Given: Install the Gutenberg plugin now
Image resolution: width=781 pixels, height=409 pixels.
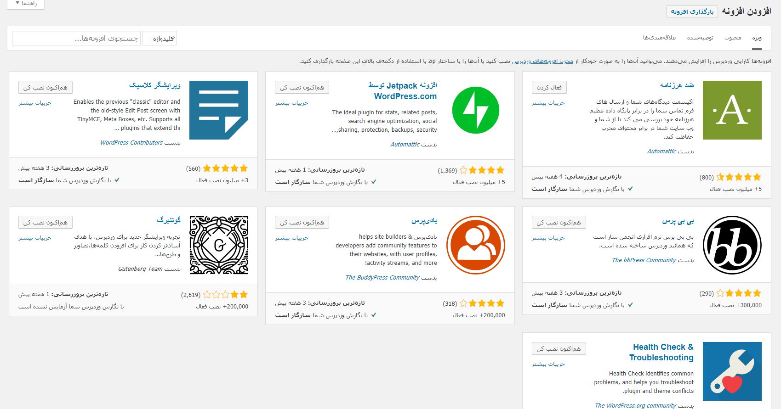Looking at the screenshot, I should point(46,222).
